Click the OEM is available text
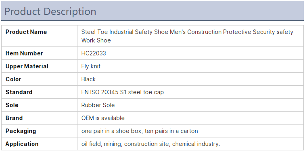The image size is (305, 152). pyautogui.click(x=103, y=118)
